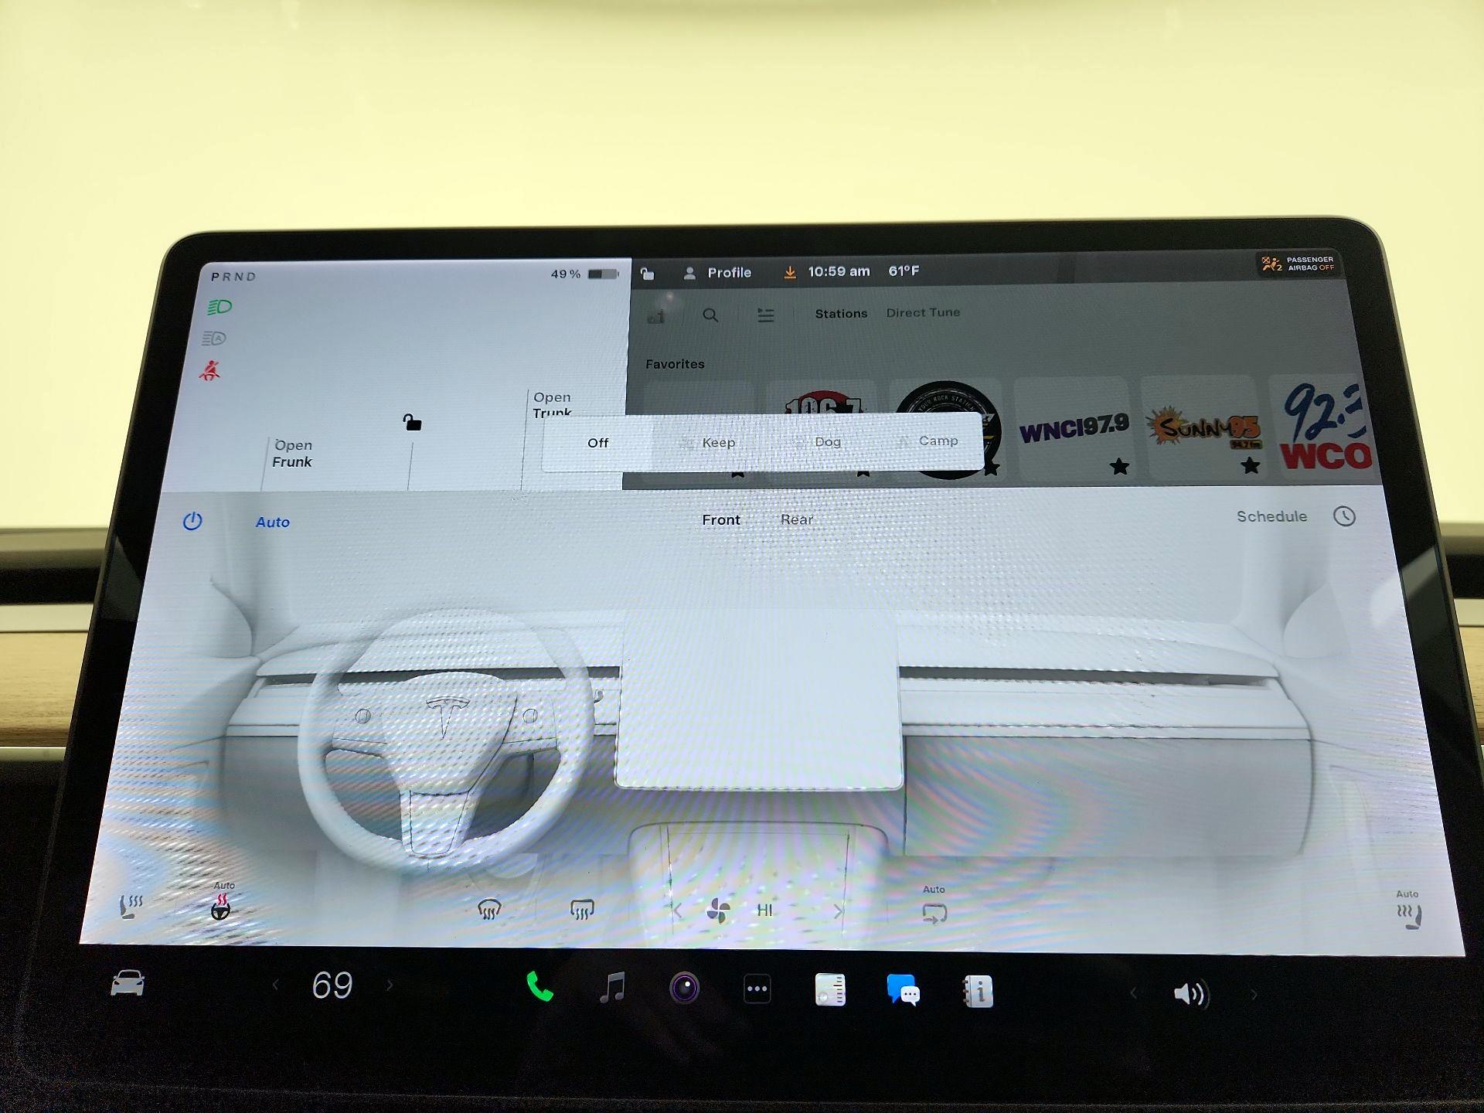Viewport: 1484px width, 1113px height.
Task: Toggle the front windshield defrost
Action: (490, 907)
